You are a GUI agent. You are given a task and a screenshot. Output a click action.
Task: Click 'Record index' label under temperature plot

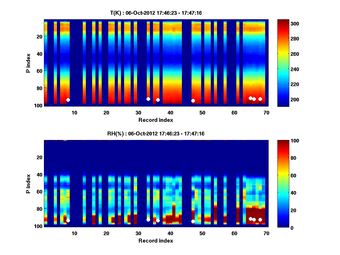(x=156, y=120)
